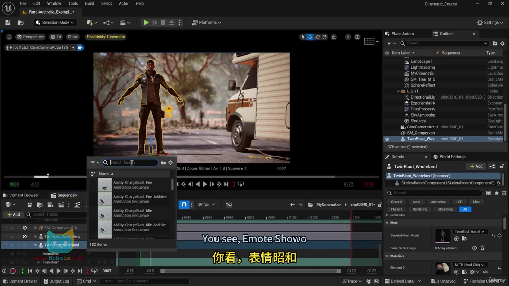Click the Add button in Details panel

pyautogui.click(x=476, y=166)
